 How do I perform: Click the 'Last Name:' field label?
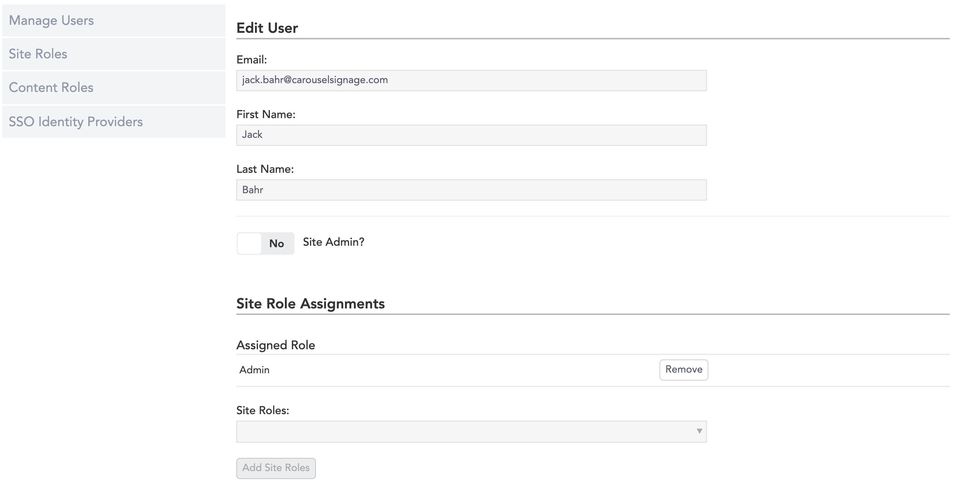265,169
